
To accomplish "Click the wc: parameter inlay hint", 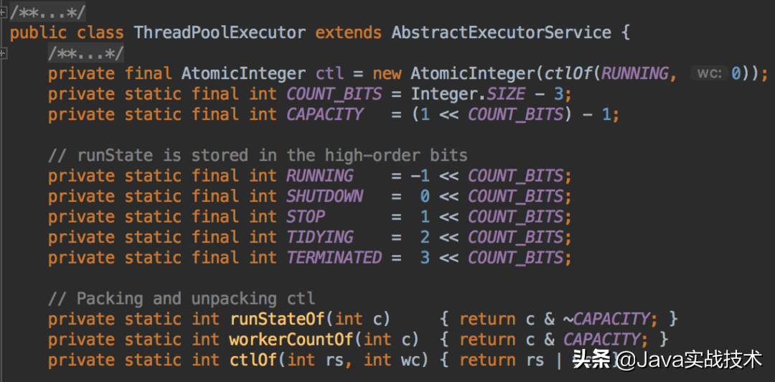I will pos(709,74).
